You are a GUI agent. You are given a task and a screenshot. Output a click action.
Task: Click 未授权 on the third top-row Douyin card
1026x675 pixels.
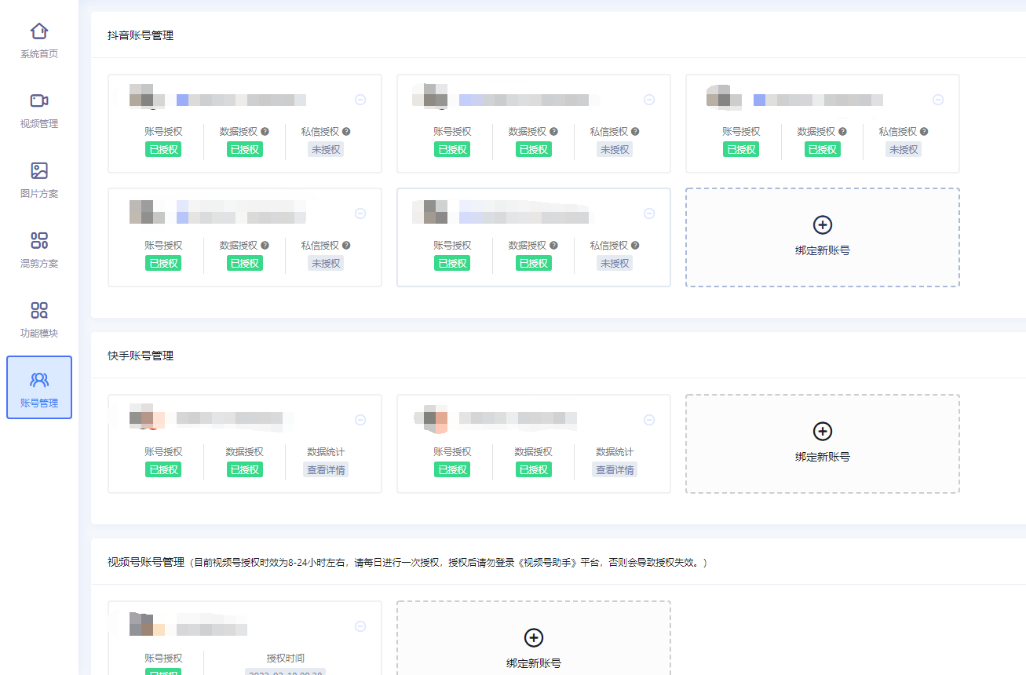tap(904, 149)
